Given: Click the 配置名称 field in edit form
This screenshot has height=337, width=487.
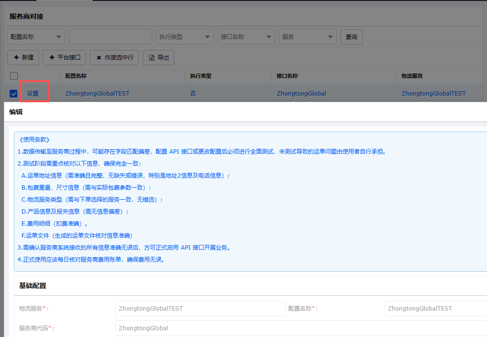Looking at the screenshot, I should pyautogui.click(x=436, y=308).
